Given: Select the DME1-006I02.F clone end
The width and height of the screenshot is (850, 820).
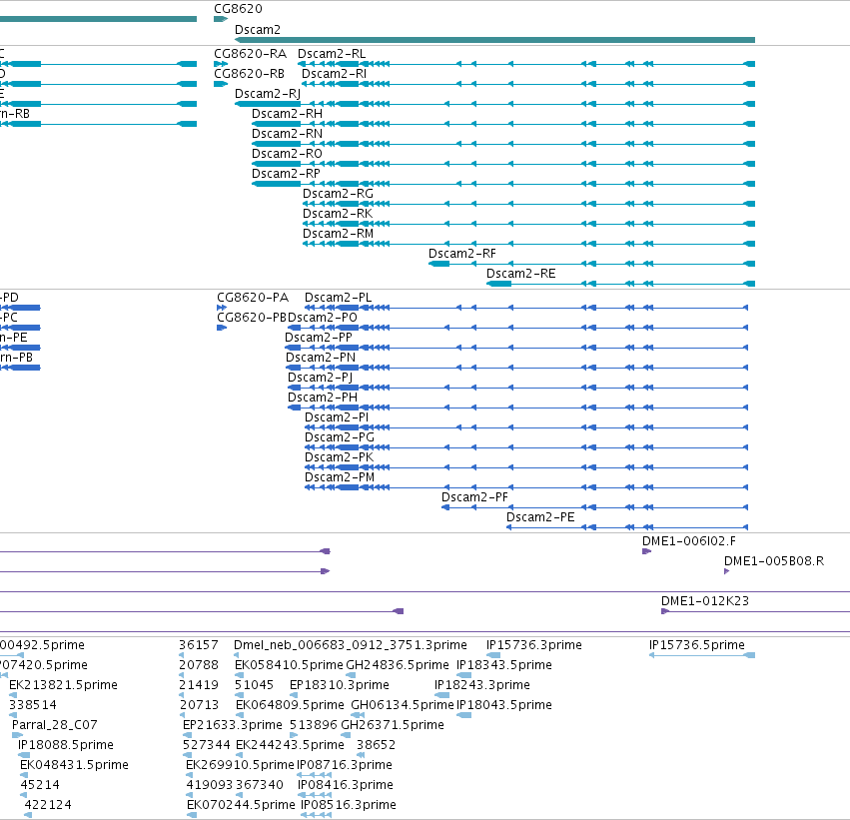Looking at the screenshot, I should [646, 551].
